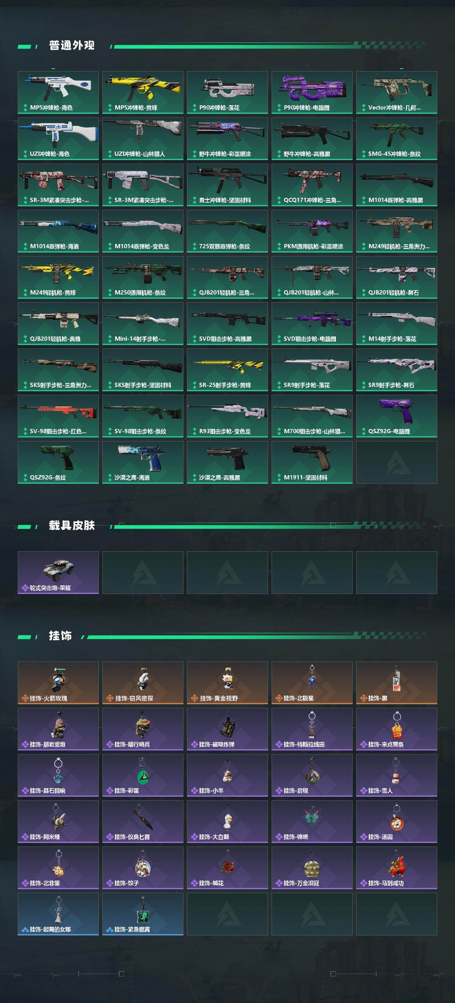Pick the QSZ92G-电路图 pistol skin
455x1003 pixels.
[x=397, y=416]
